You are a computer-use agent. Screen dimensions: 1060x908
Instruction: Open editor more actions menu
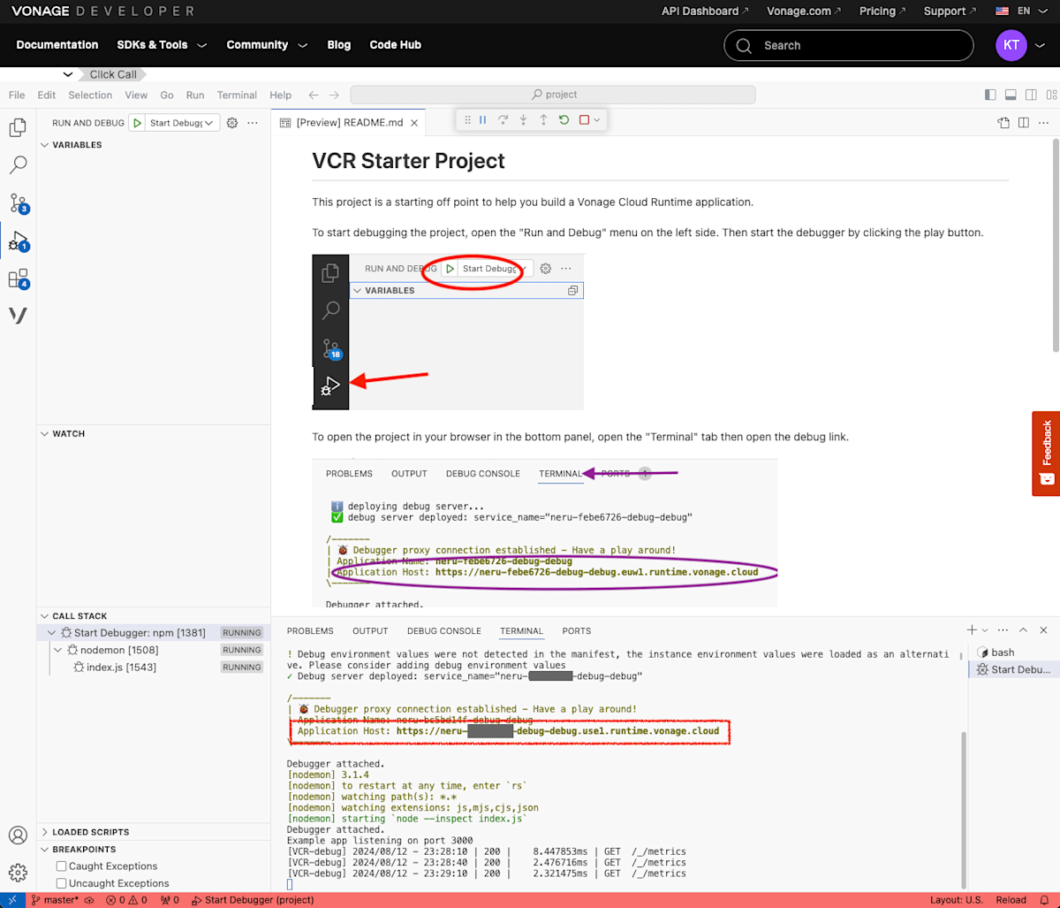[x=1044, y=123]
